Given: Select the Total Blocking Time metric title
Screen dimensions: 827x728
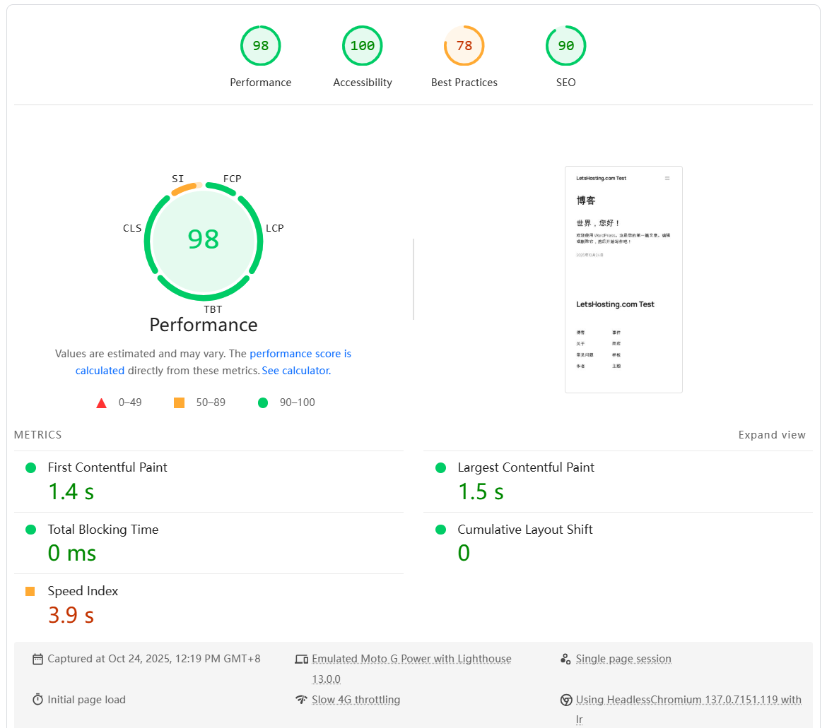Looking at the screenshot, I should tap(103, 530).
